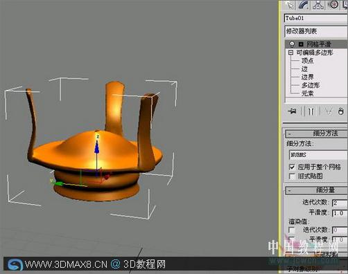Switch to the Modify panel tab
The height and width of the screenshot is (274, 348).
click(x=304, y=5)
